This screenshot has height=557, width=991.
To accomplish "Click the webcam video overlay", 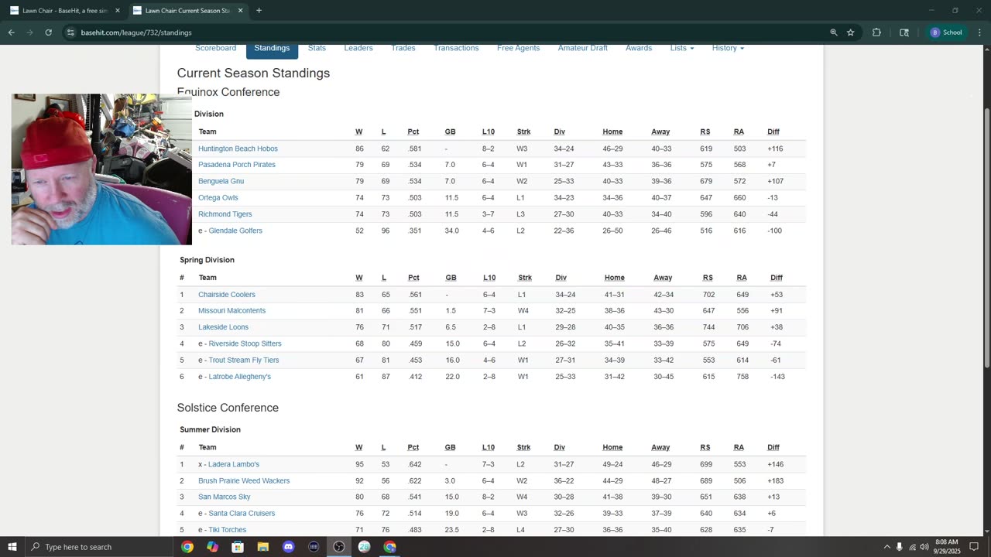I will tap(101, 169).
